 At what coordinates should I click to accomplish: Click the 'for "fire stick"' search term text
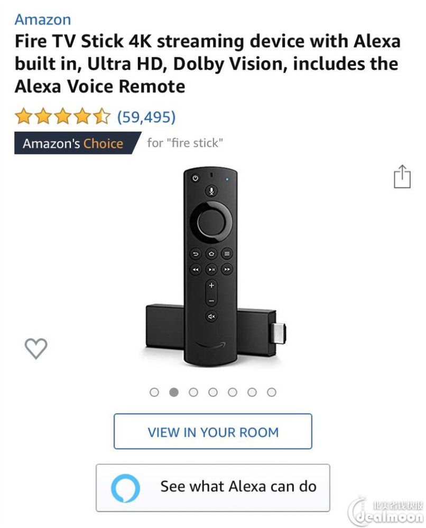click(x=185, y=143)
